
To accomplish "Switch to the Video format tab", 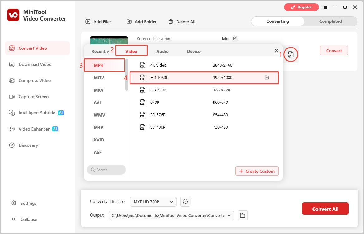I will click(131, 51).
